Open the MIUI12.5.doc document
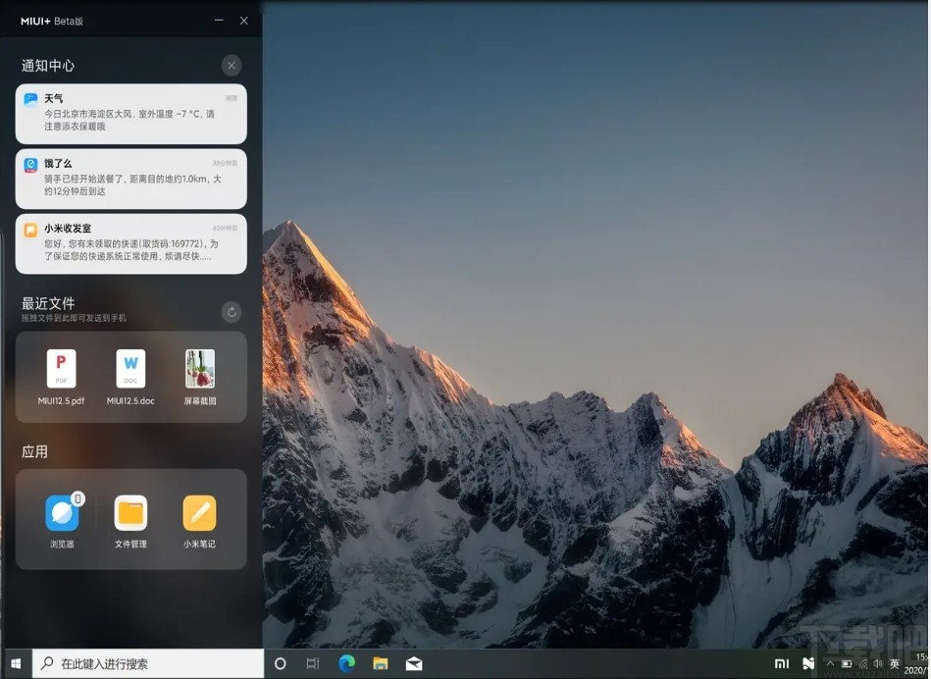 129,368
